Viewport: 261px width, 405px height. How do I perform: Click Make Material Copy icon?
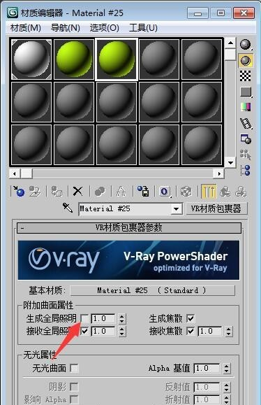pos(100,192)
